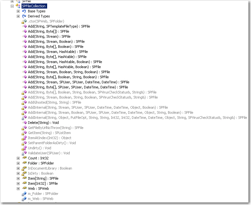The height and width of the screenshot is (205, 251).
Task: Select Add(String, Stream, Hashtable, Boolean) : SPFile
Action: pyautogui.click(x=65, y=62)
